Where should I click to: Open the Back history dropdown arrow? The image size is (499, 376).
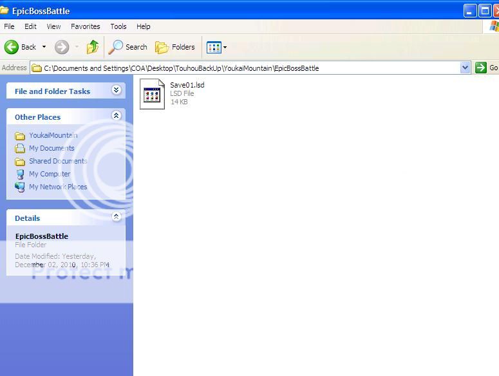tap(44, 47)
